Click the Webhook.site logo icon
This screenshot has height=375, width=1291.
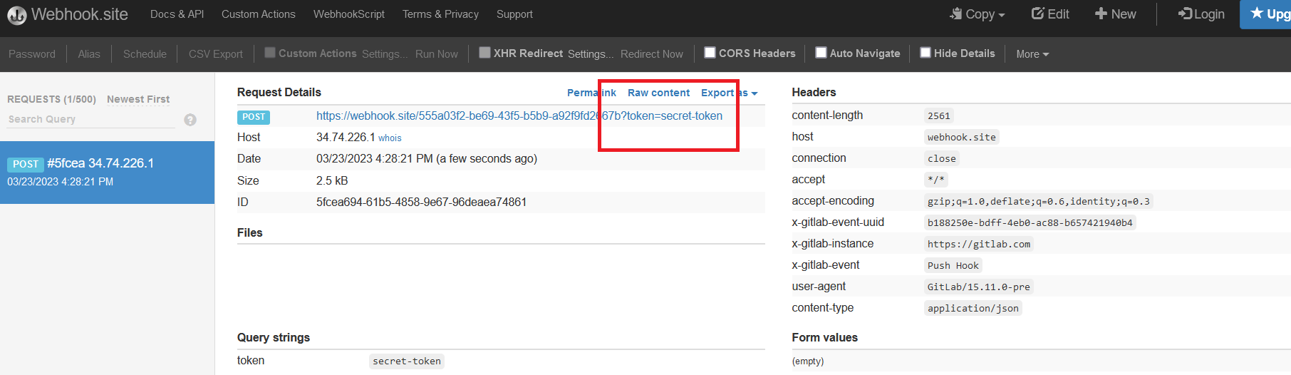click(16, 15)
